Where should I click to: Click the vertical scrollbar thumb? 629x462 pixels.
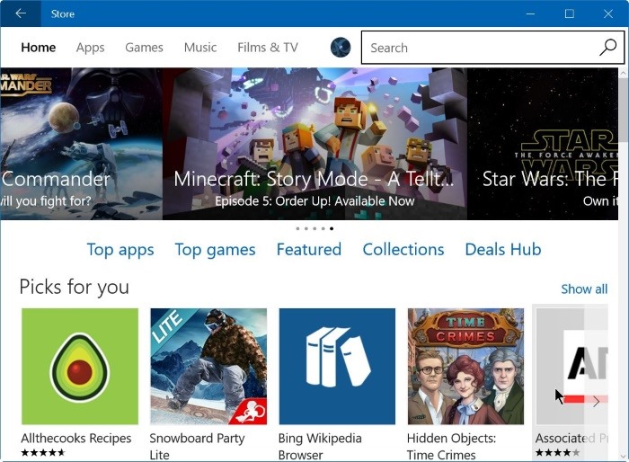[x=623, y=111]
